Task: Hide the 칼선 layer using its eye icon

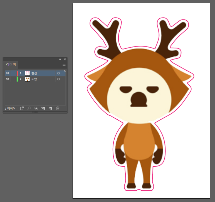Action: 8,73
